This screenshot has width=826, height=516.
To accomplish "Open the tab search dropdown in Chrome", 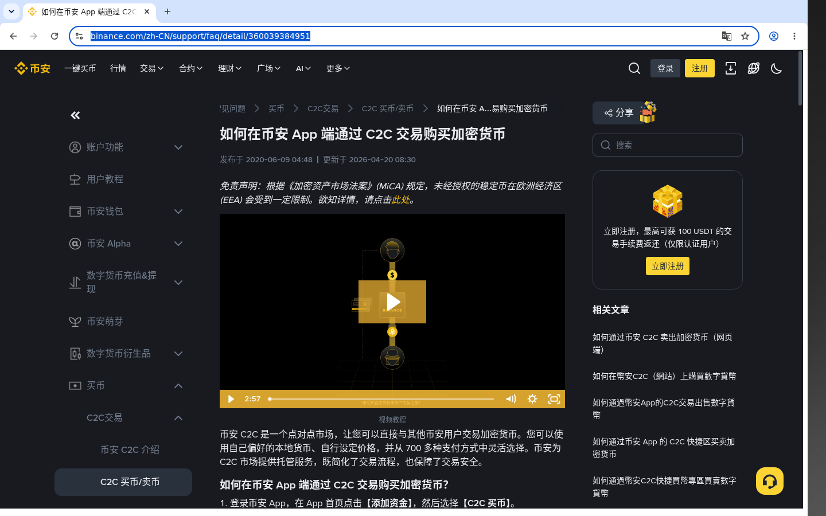I will pos(11,11).
